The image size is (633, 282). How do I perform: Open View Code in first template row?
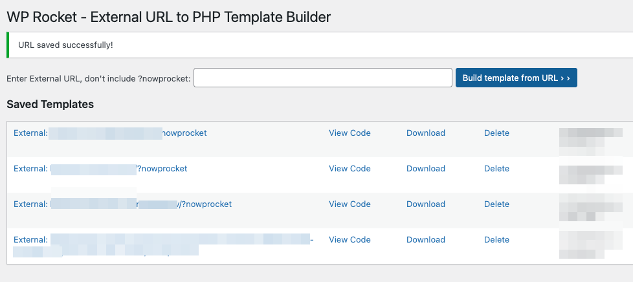(350, 133)
